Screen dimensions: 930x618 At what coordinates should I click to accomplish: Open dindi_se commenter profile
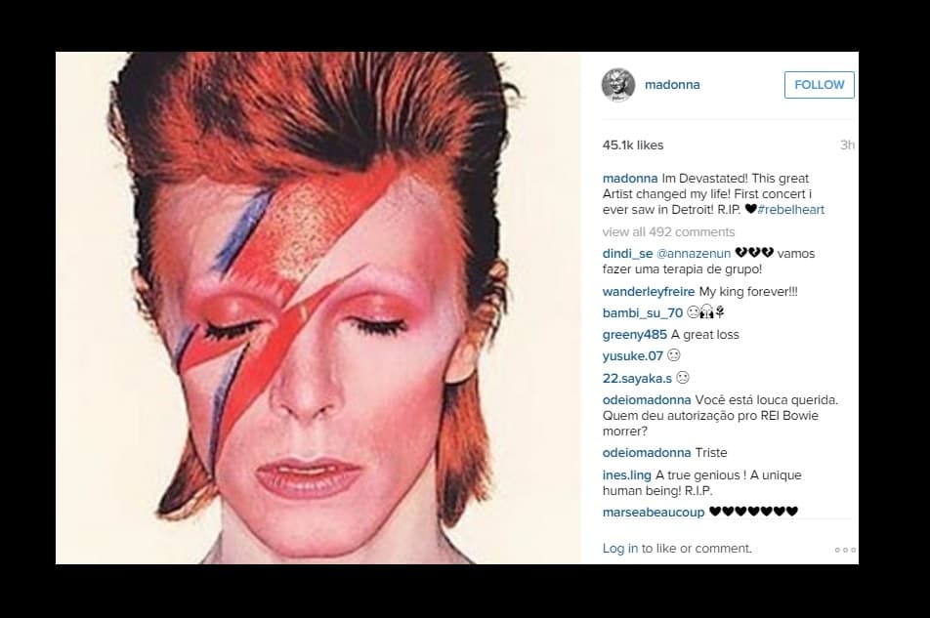click(627, 253)
